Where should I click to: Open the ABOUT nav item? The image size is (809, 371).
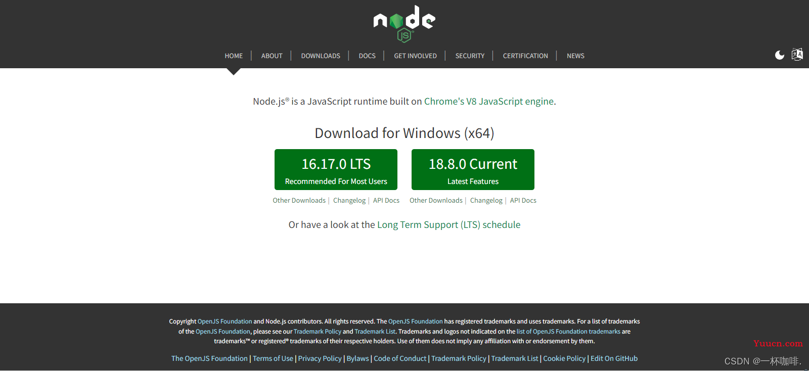pyautogui.click(x=272, y=56)
